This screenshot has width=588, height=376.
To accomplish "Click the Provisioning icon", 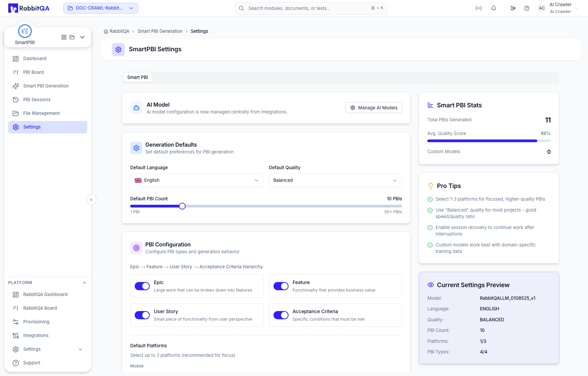I will pyautogui.click(x=16, y=322).
